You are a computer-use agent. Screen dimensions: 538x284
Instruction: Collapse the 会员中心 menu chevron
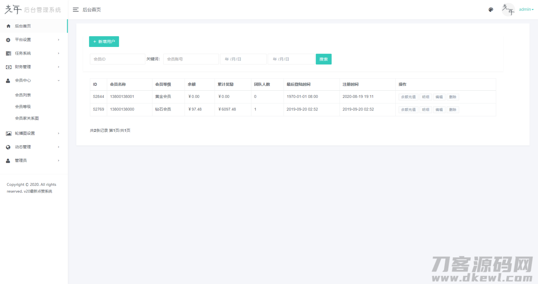pos(58,81)
